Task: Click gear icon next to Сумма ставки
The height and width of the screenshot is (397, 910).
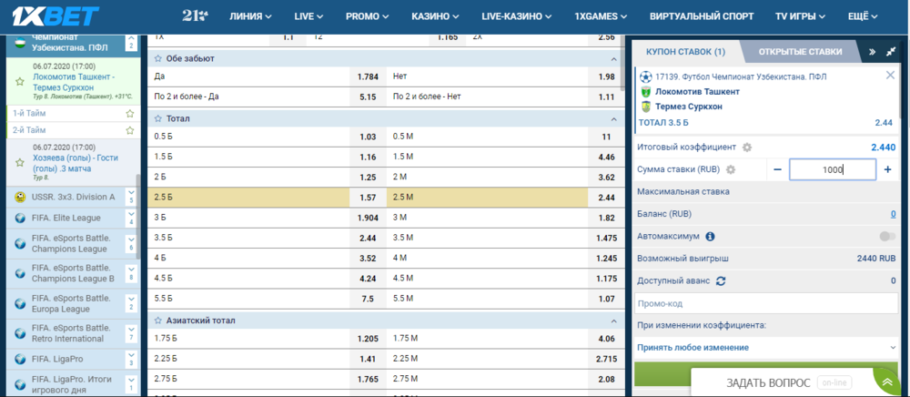Action: pyautogui.click(x=731, y=169)
